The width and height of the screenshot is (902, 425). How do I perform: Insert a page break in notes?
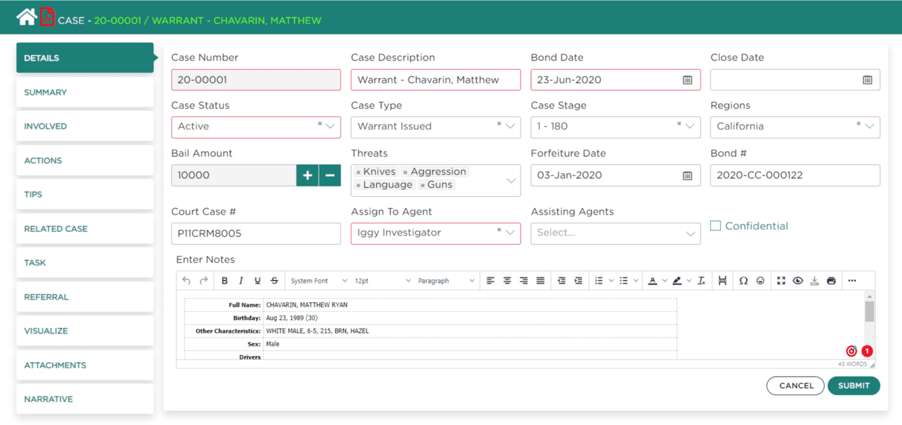722,280
